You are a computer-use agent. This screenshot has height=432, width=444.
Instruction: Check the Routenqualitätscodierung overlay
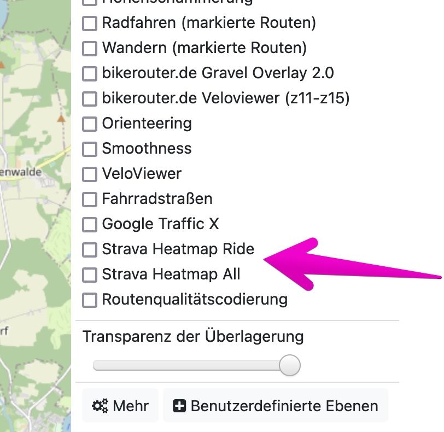click(x=89, y=300)
